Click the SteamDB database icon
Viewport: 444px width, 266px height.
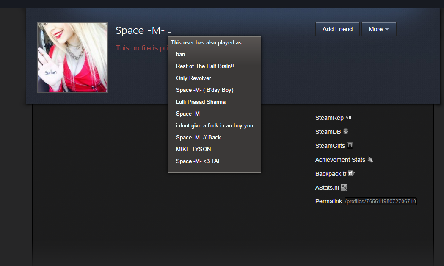[x=346, y=131]
